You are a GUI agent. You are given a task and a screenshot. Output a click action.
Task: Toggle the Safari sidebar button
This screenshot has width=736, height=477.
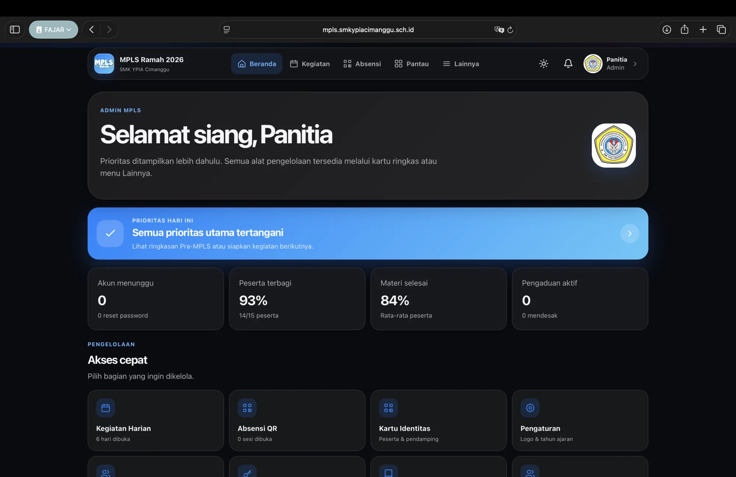pyautogui.click(x=15, y=29)
